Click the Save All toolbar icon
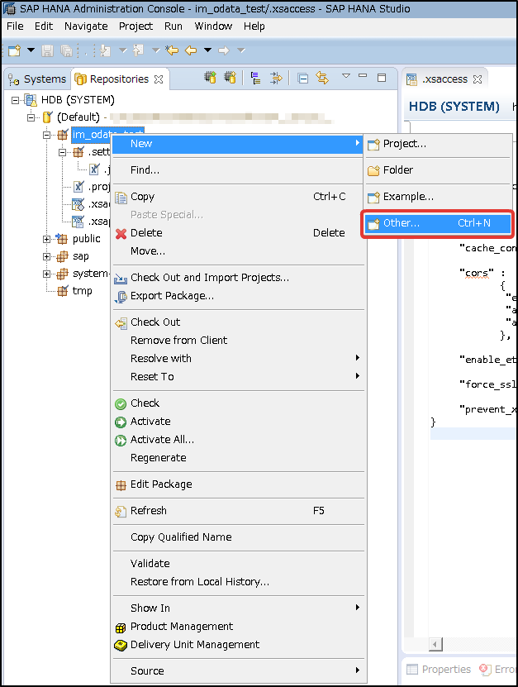The image size is (518, 687). pyautogui.click(x=67, y=50)
